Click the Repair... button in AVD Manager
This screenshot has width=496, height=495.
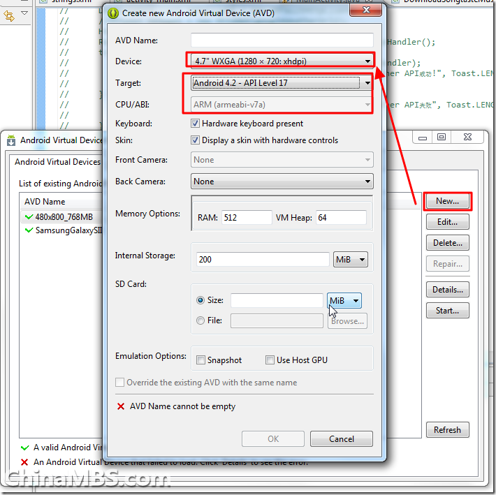click(447, 264)
